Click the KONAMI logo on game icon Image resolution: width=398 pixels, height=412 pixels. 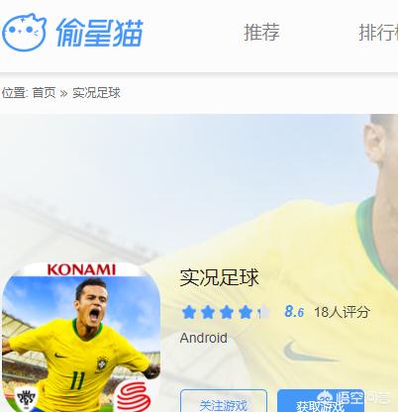tap(81, 269)
